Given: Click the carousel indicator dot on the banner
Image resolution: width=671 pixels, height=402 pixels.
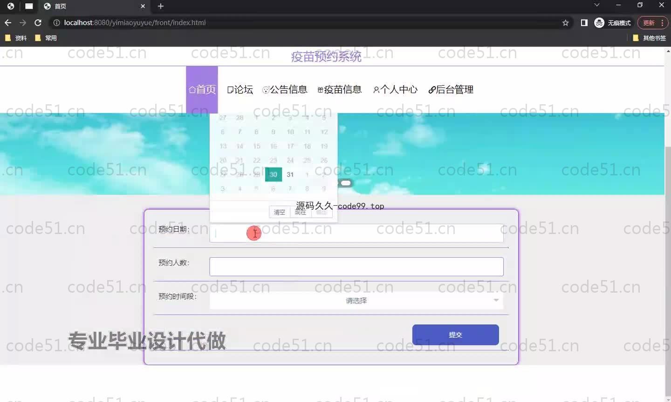Looking at the screenshot, I should coord(346,183).
